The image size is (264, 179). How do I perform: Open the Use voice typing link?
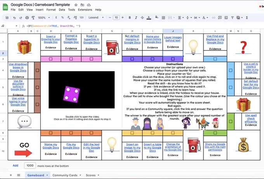pos(18,102)
